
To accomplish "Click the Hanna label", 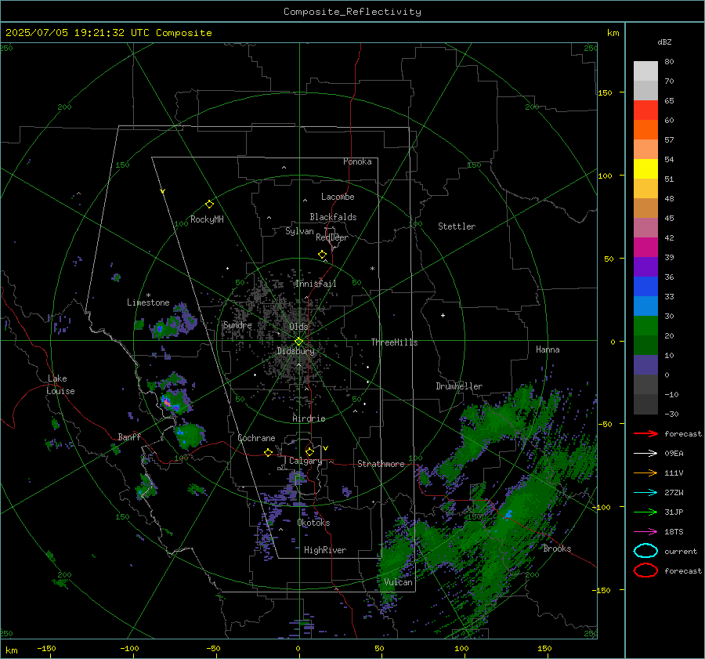I will point(548,349).
